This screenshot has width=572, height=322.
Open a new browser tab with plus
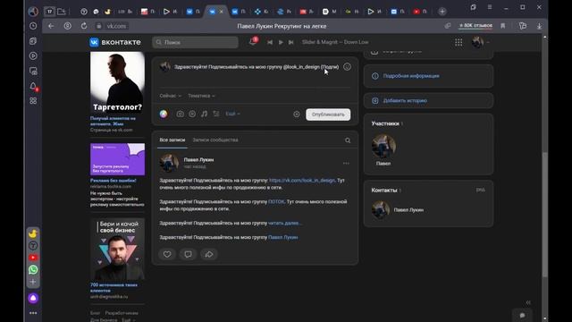pos(442,12)
